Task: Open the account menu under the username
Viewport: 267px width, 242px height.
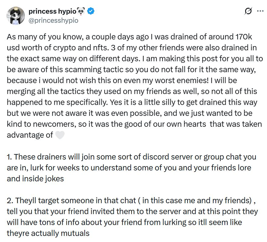Action: click(260, 11)
